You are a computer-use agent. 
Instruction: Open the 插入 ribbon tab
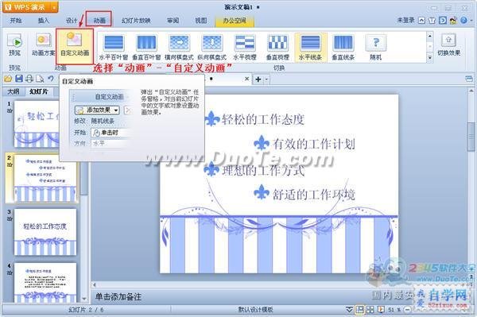[x=43, y=21]
